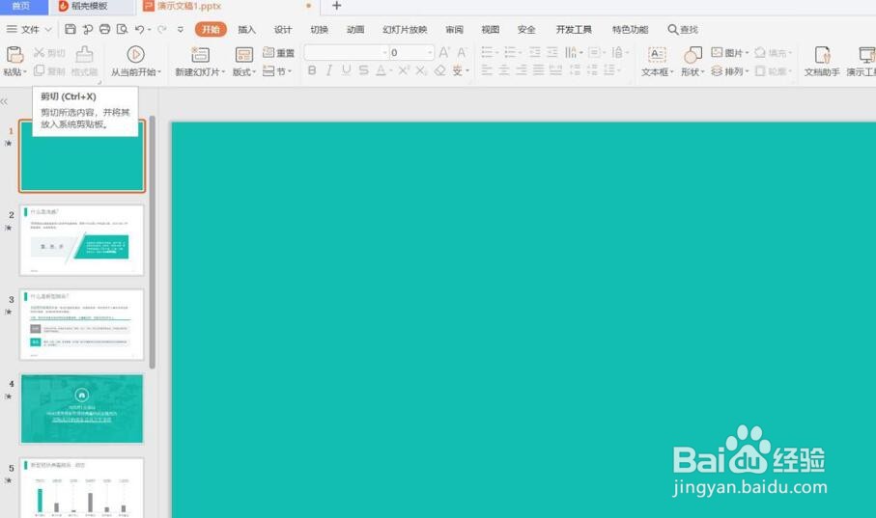
Task: Open the font size dropdown showing 0
Action: point(430,52)
